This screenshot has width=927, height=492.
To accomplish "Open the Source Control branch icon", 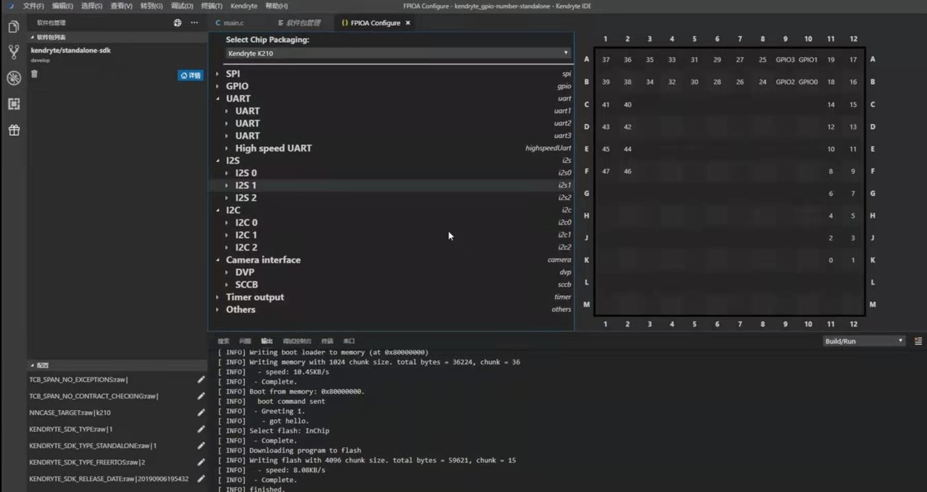I will [14, 52].
